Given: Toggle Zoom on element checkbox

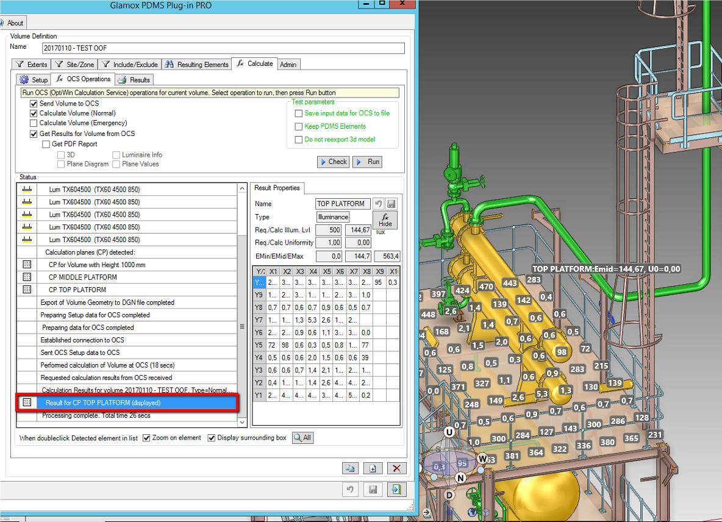Looking at the screenshot, I should 146,438.
